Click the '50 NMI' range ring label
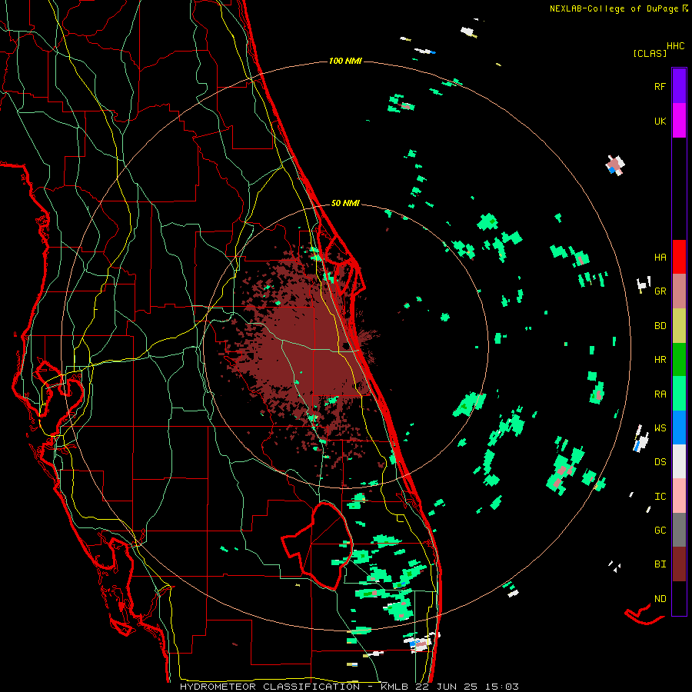This screenshot has height=692, width=692. click(x=345, y=203)
